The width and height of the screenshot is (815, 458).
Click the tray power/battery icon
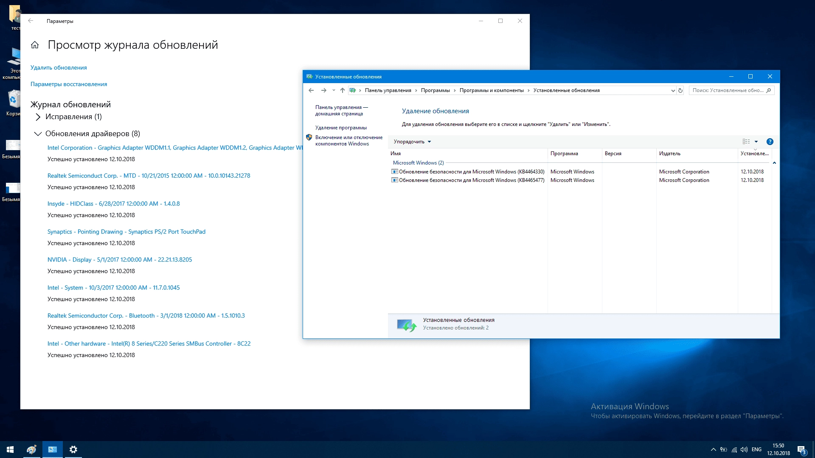(x=724, y=450)
